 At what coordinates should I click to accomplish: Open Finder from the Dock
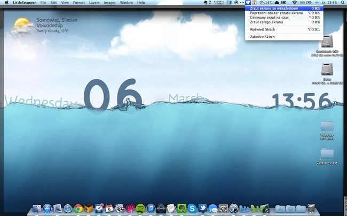pyautogui.click(x=37, y=208)
